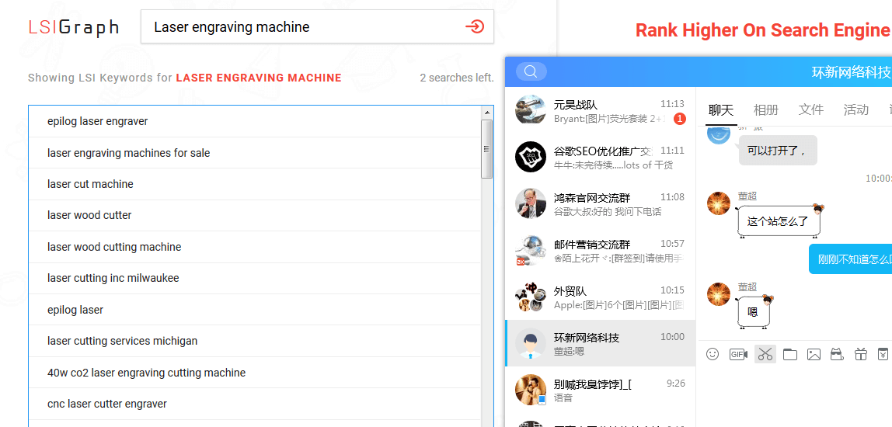Select keyword laser cutting services michigan
Image resolution: width=892 pixels, height=427 pixels.
[x=255, y=341]
